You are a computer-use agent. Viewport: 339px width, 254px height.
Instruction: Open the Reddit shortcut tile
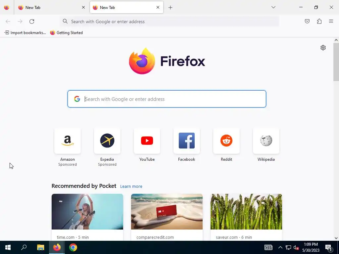[226, 141]
